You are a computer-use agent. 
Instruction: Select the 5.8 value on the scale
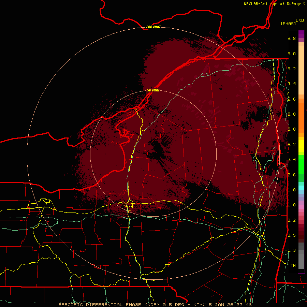coord(292,114)
